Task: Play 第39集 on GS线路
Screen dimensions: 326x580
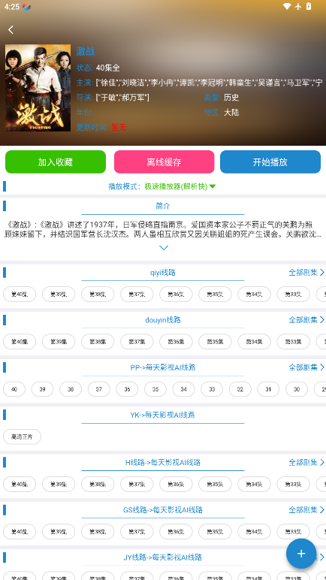Action: tap(59, 532)
